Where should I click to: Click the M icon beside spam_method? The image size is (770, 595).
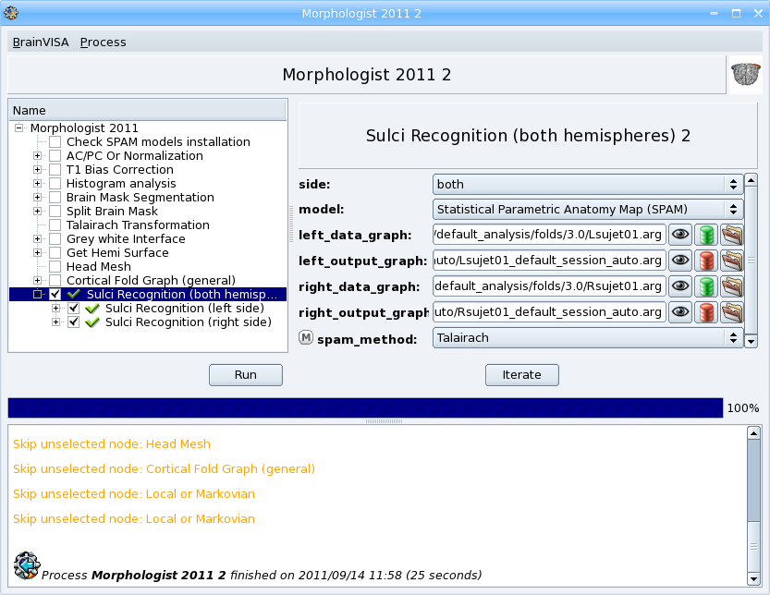pyautogui.click(x=305, y=338)
